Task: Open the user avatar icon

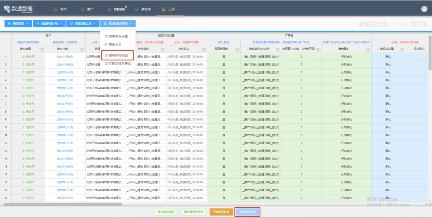Action: (x=424, y=9)
